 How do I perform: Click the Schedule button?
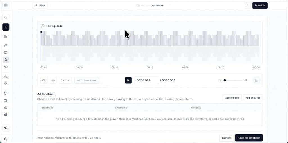(260, 6)
